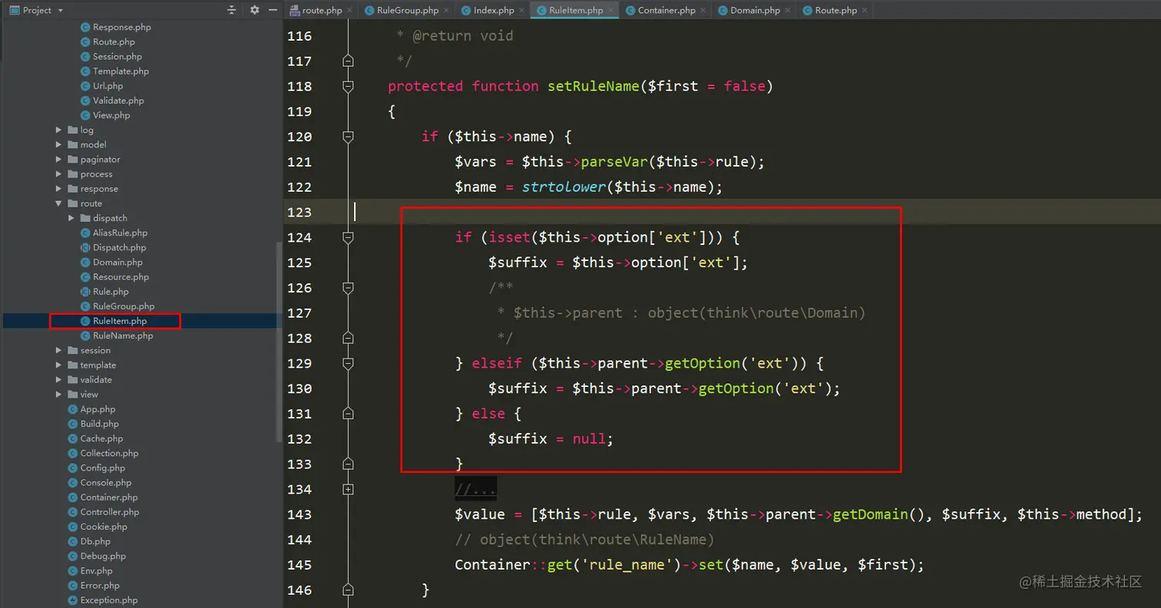Expand the session folder
Image resolution: width=1161 pixels, height=608 pixels.
click(59, 350)
